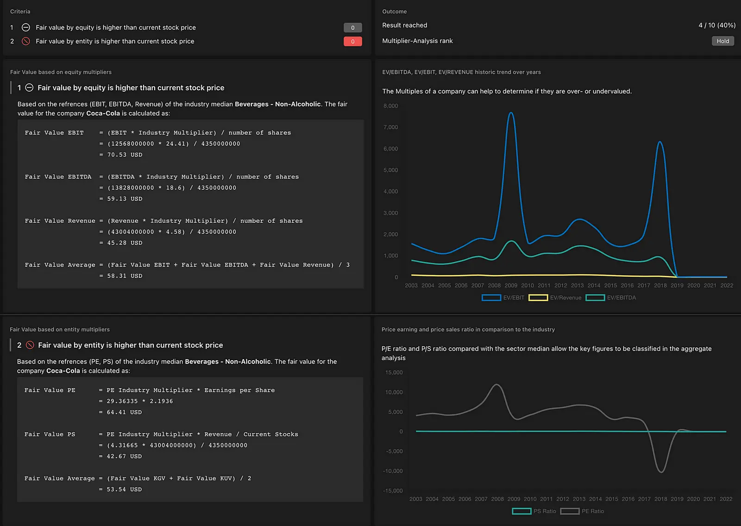Image resolution: width=741 pixels, height=526 pixels.
Task: Click '59.13 USD' Fair Value EBITDA result
Action: [x=125, y=199]
